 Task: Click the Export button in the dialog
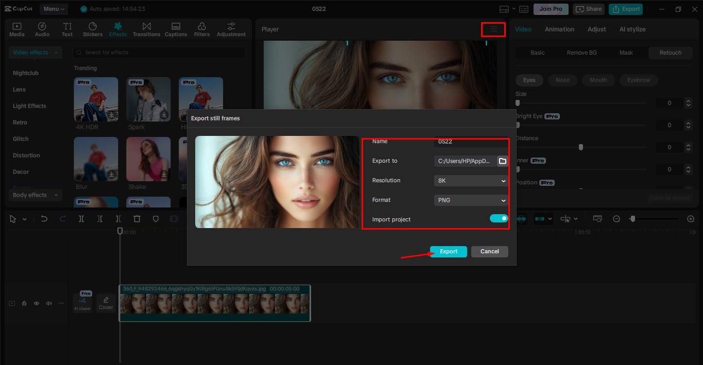[x=448, y=251]
